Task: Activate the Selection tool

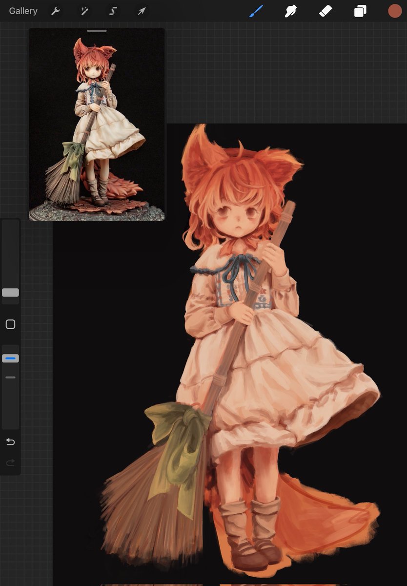Action: coord(113,11)
